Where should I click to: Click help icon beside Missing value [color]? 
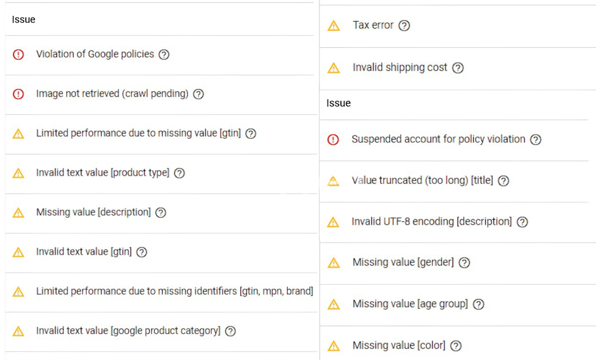(x=456, y=346)
